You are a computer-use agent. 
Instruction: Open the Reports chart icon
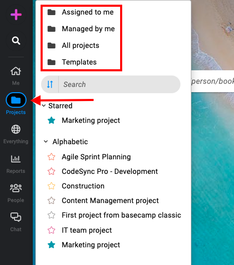pos(16,159)
